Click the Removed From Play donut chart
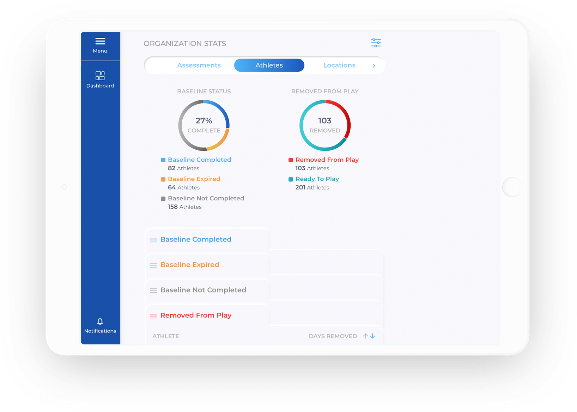577x412 pixels. (x=325, y=125)
